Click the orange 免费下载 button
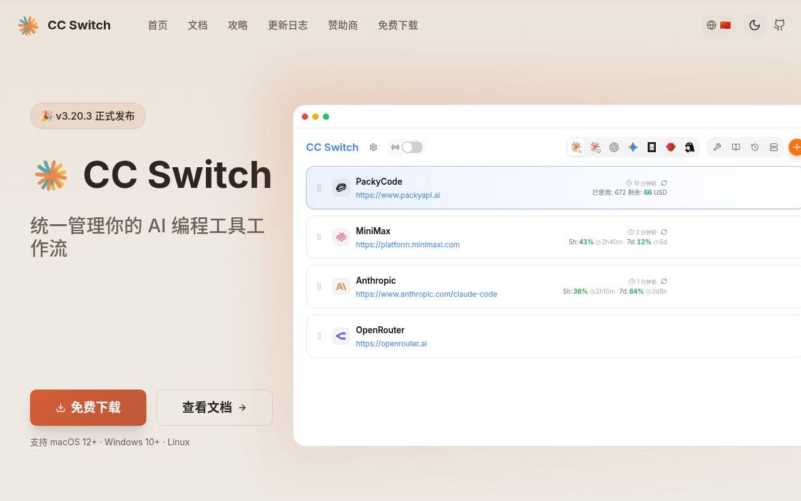Screen dimensions: 801x501 click(88, 408)
